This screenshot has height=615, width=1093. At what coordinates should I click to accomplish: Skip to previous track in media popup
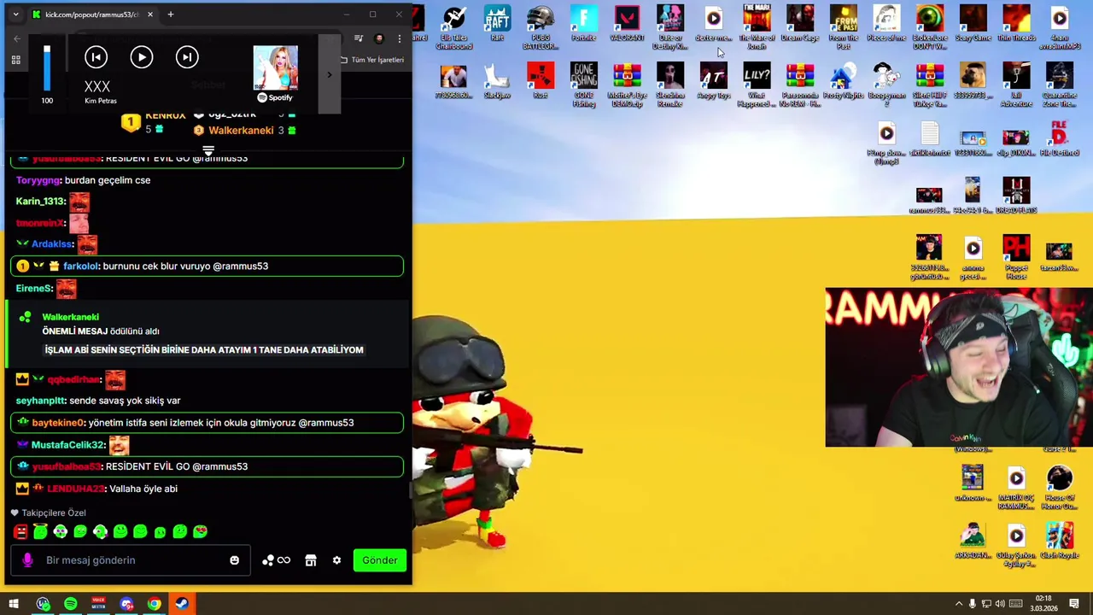point(96,57)
